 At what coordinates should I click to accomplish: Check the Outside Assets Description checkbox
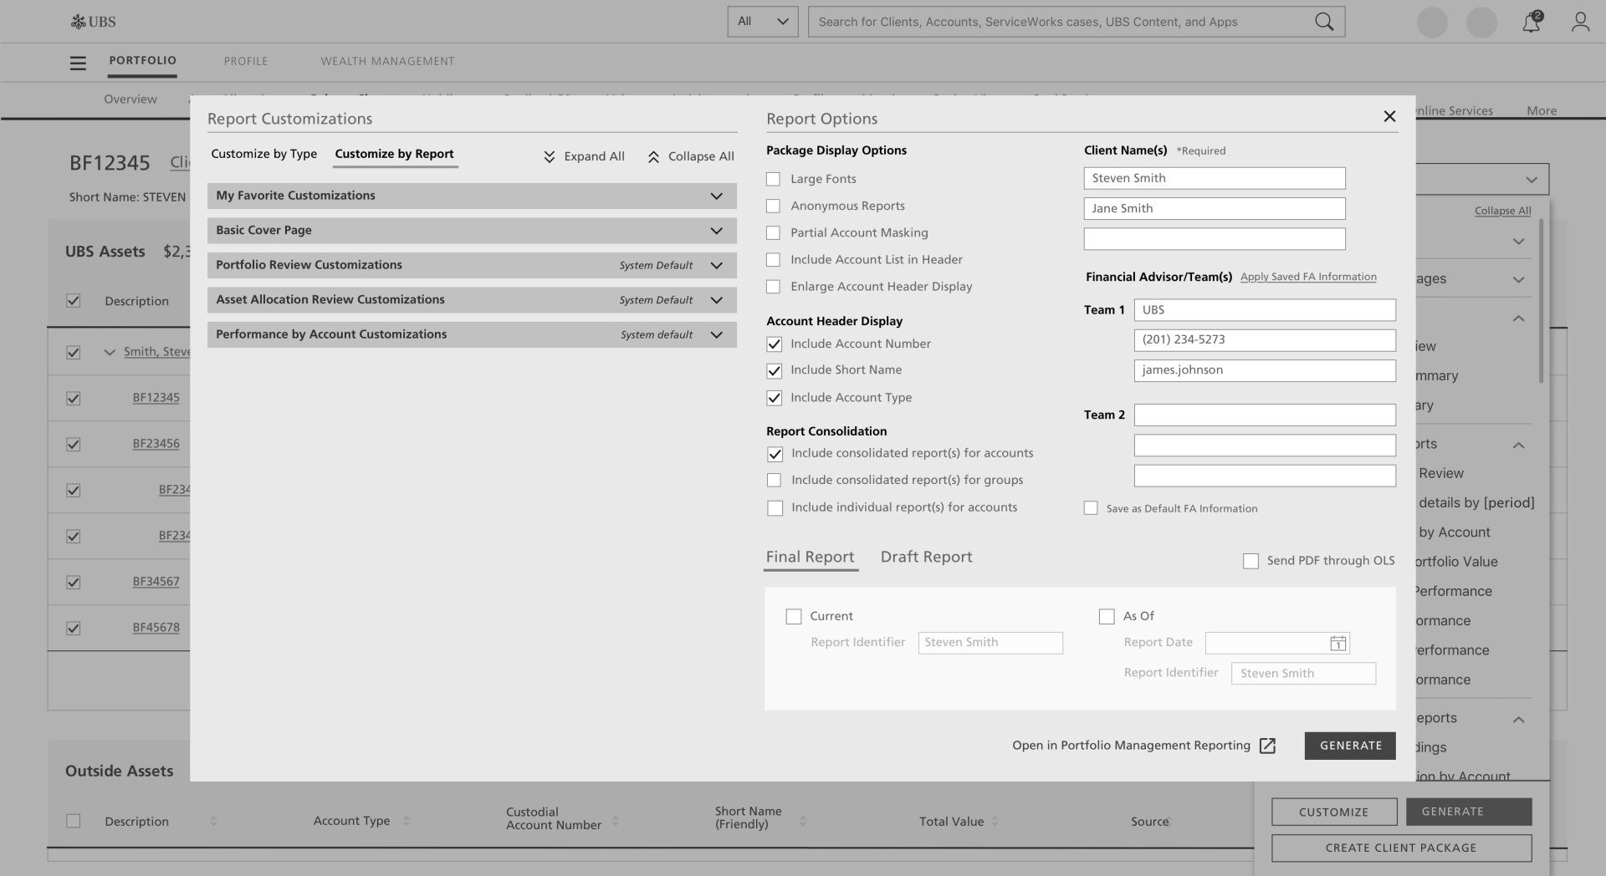pos(74,822)
